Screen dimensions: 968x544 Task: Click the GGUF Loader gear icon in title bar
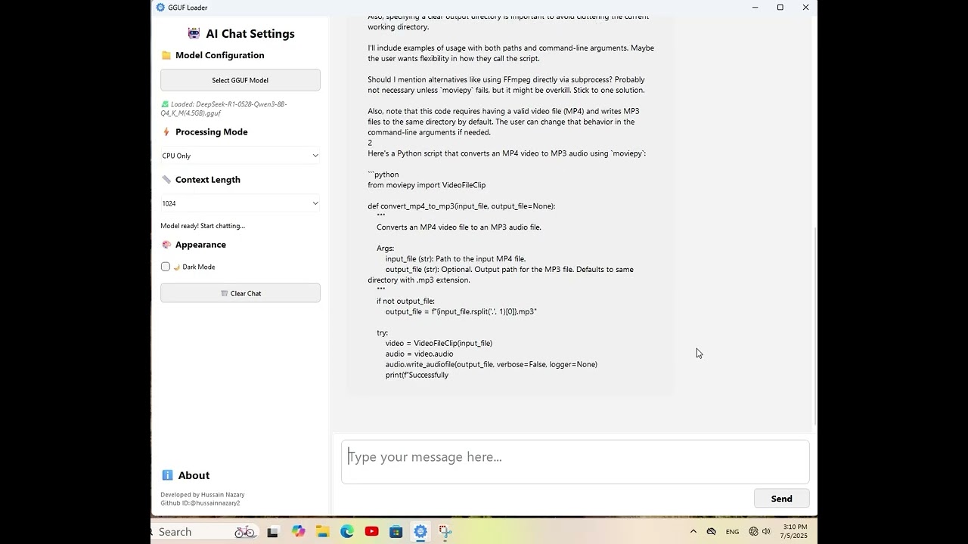pyautogui.click(x=160, y=8)
